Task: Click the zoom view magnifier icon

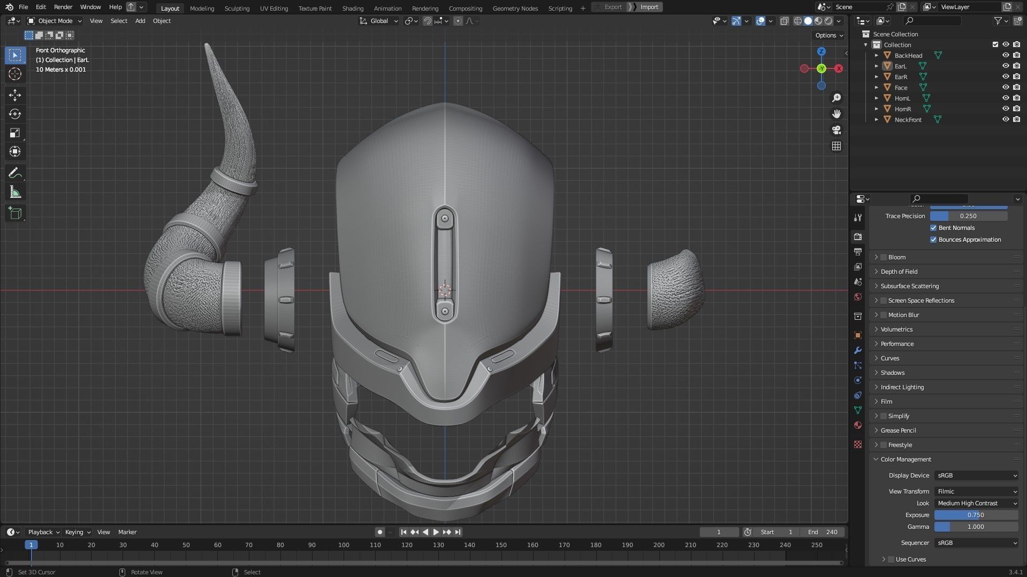Action: tap(836, 98)
